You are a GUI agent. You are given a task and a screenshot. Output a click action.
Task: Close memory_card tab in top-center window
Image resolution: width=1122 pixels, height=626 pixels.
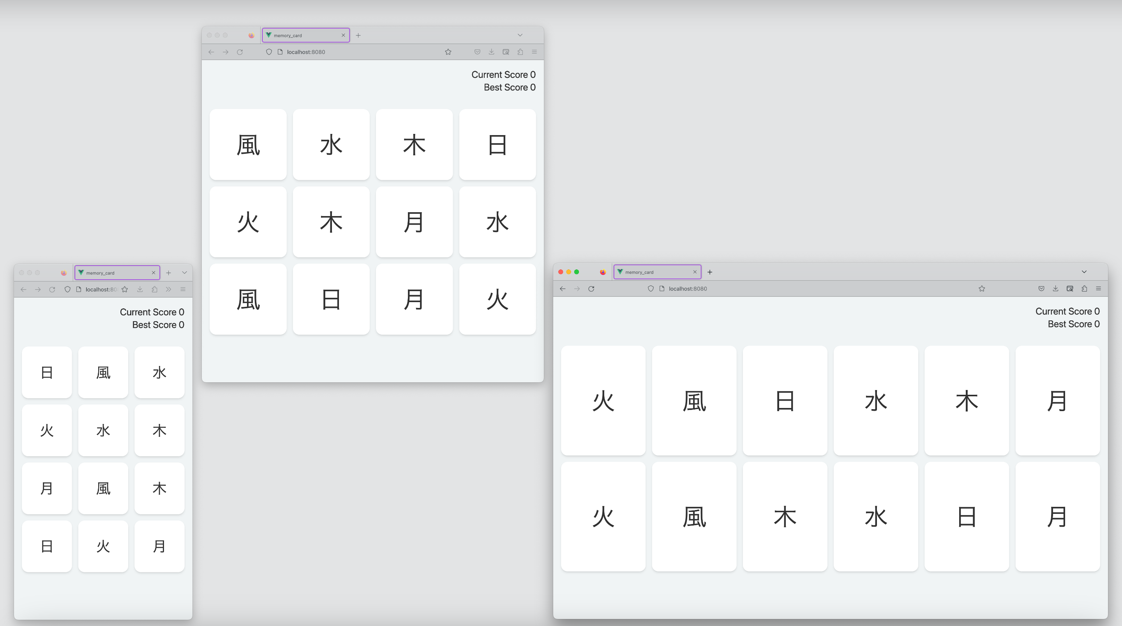click(343, 35)
